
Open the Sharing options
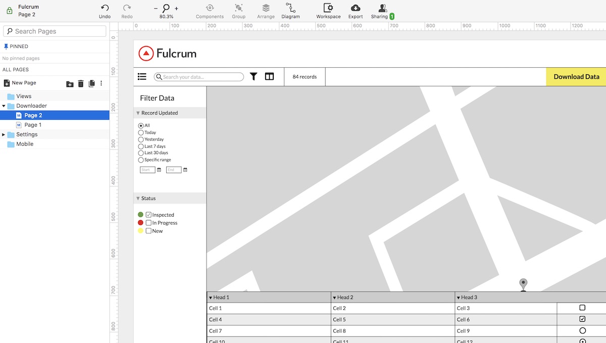pos(382,8)
